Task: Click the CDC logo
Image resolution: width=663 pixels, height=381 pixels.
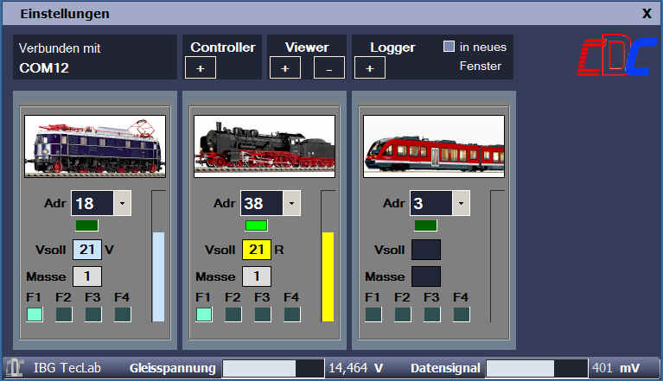Action: pyautogui.click(x=617, y=55)
